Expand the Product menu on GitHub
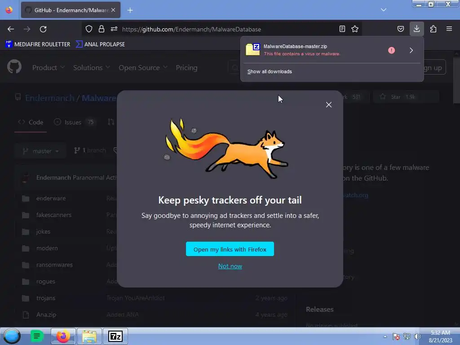The height and width of the screenshot is (345, 460). pos(49,68)
